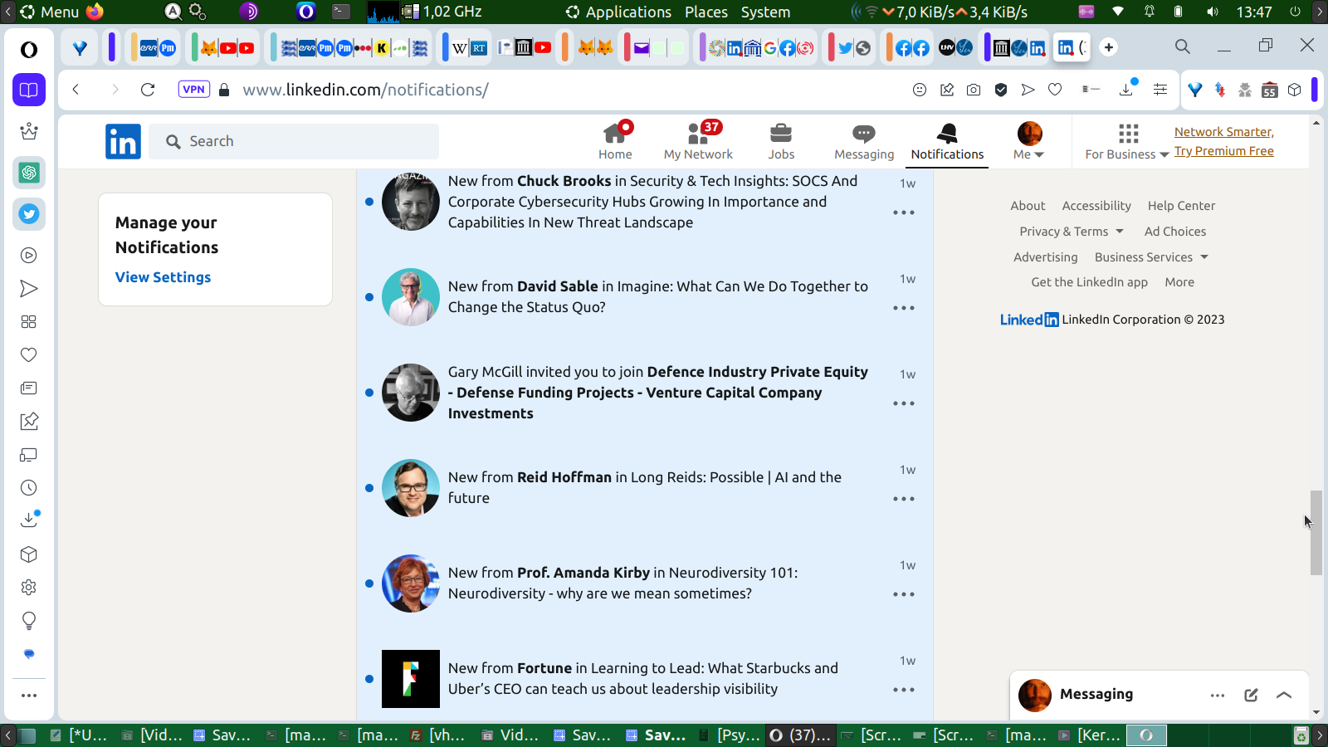This screenshot has width=1328, height=747.
Task: Open Messaging panel three-dots options
Action: 1218,696
